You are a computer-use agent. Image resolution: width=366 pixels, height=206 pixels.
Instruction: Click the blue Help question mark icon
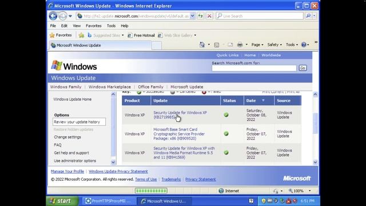coord(304,45)
